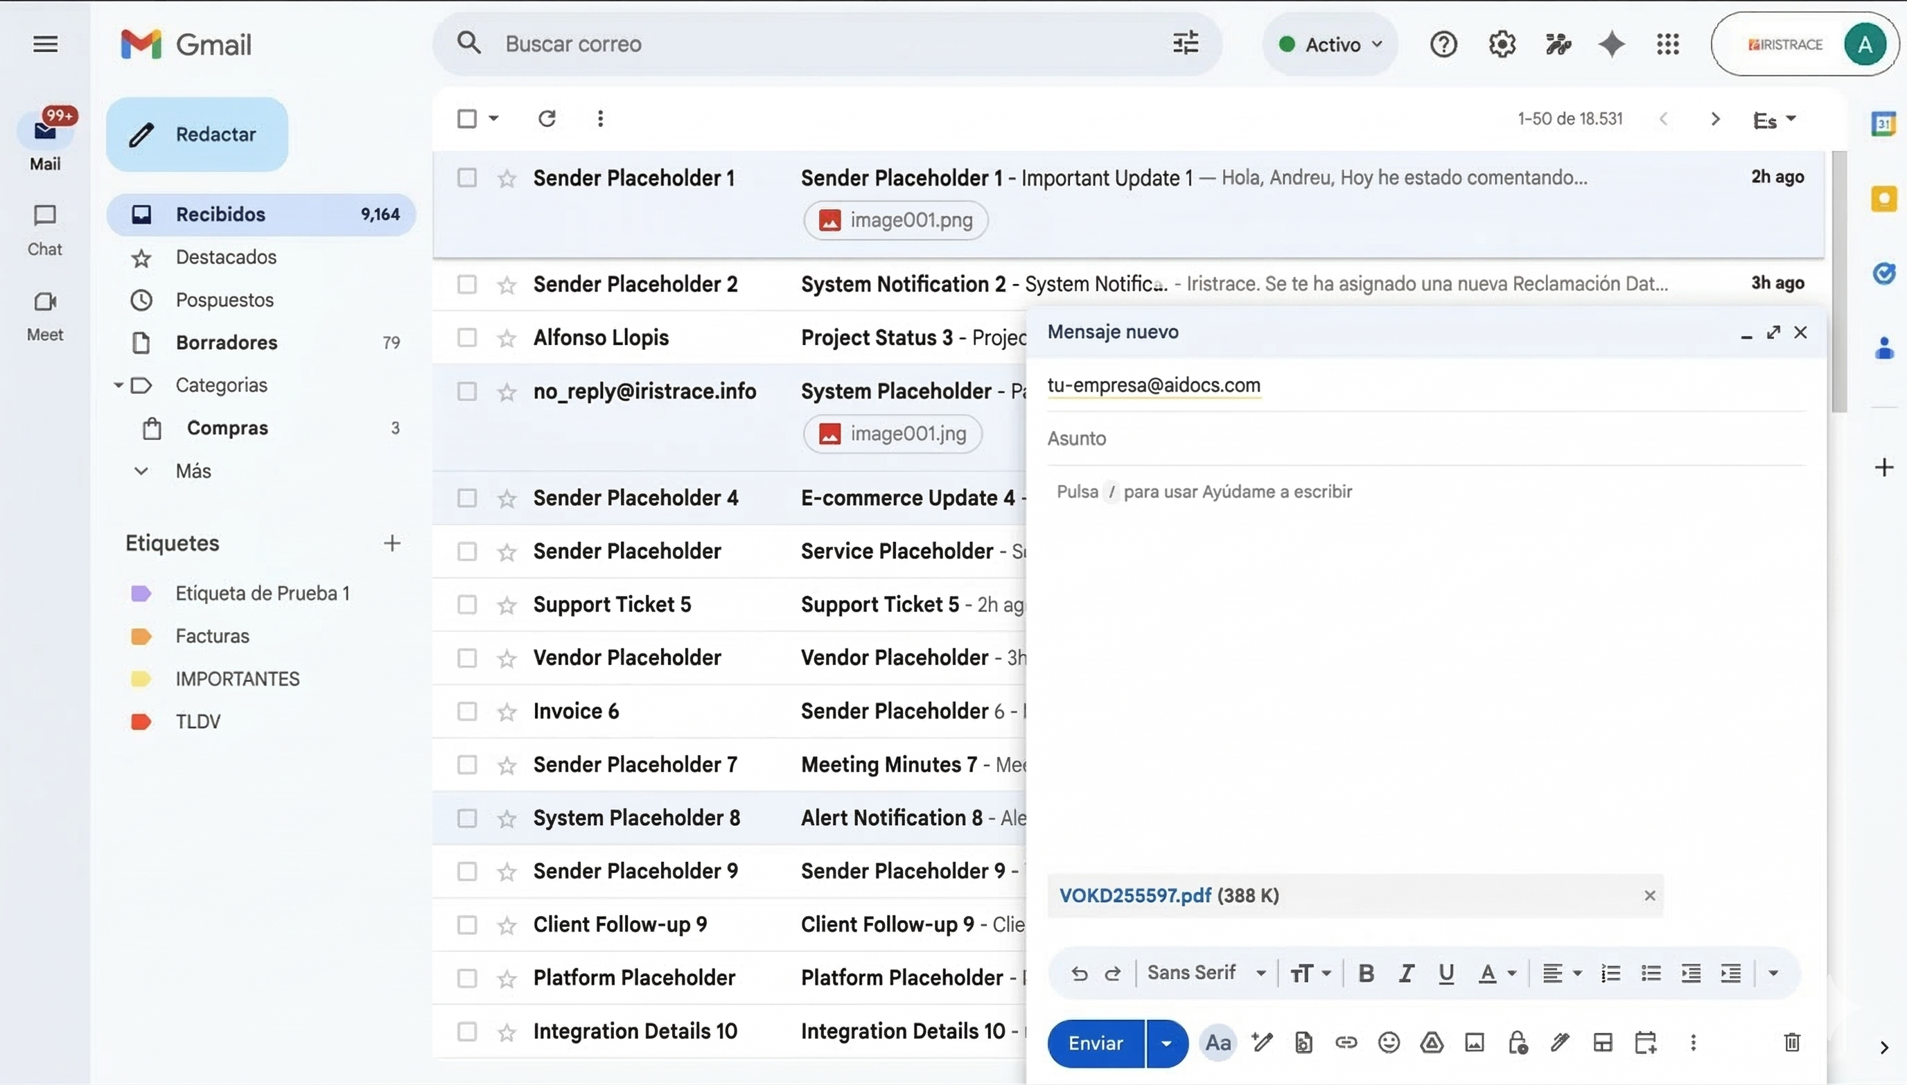This screenshot has height=1085, width=1907.
Task: Enable confidential mode with the lock icon
Action: tap(1518, 1043)
